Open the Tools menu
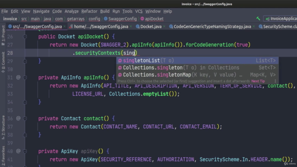 click(127, 11)
